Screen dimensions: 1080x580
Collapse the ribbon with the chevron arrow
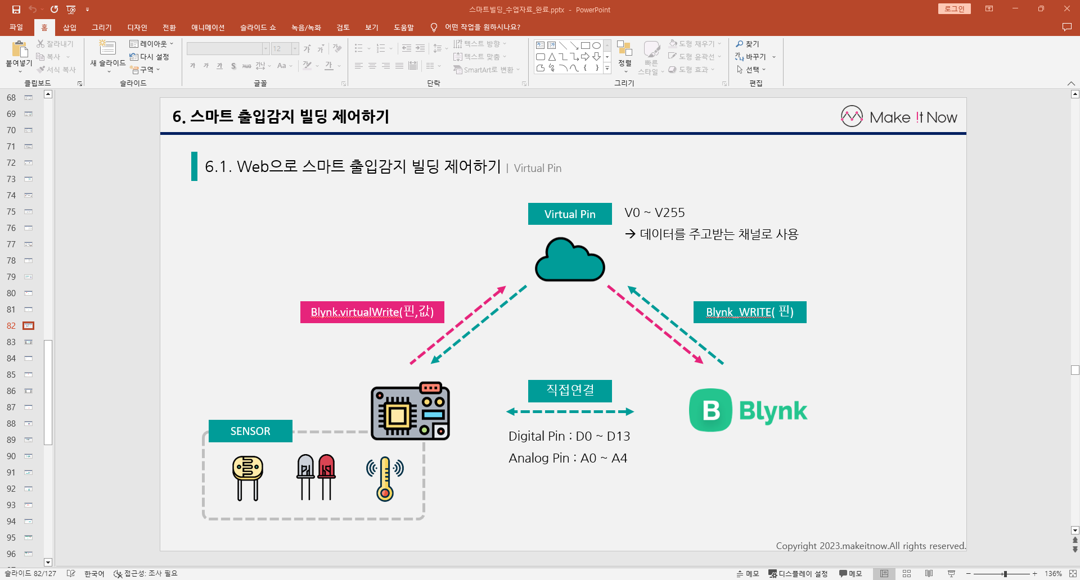(x=1071, y=83)
